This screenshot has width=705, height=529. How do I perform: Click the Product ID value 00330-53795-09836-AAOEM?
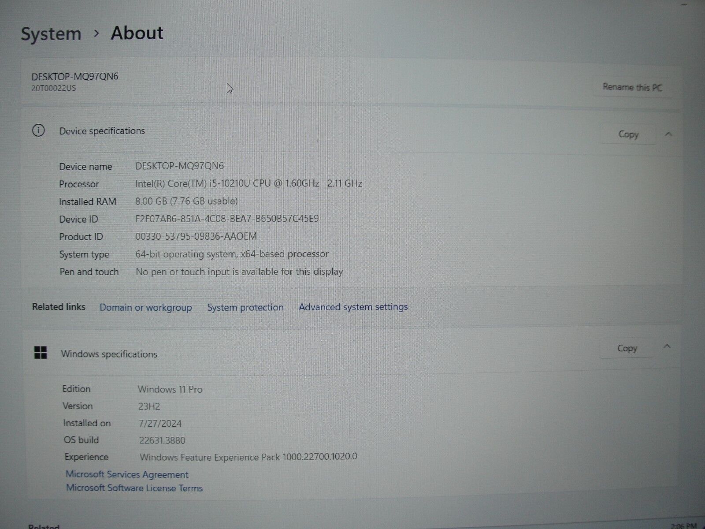[196, 236]
